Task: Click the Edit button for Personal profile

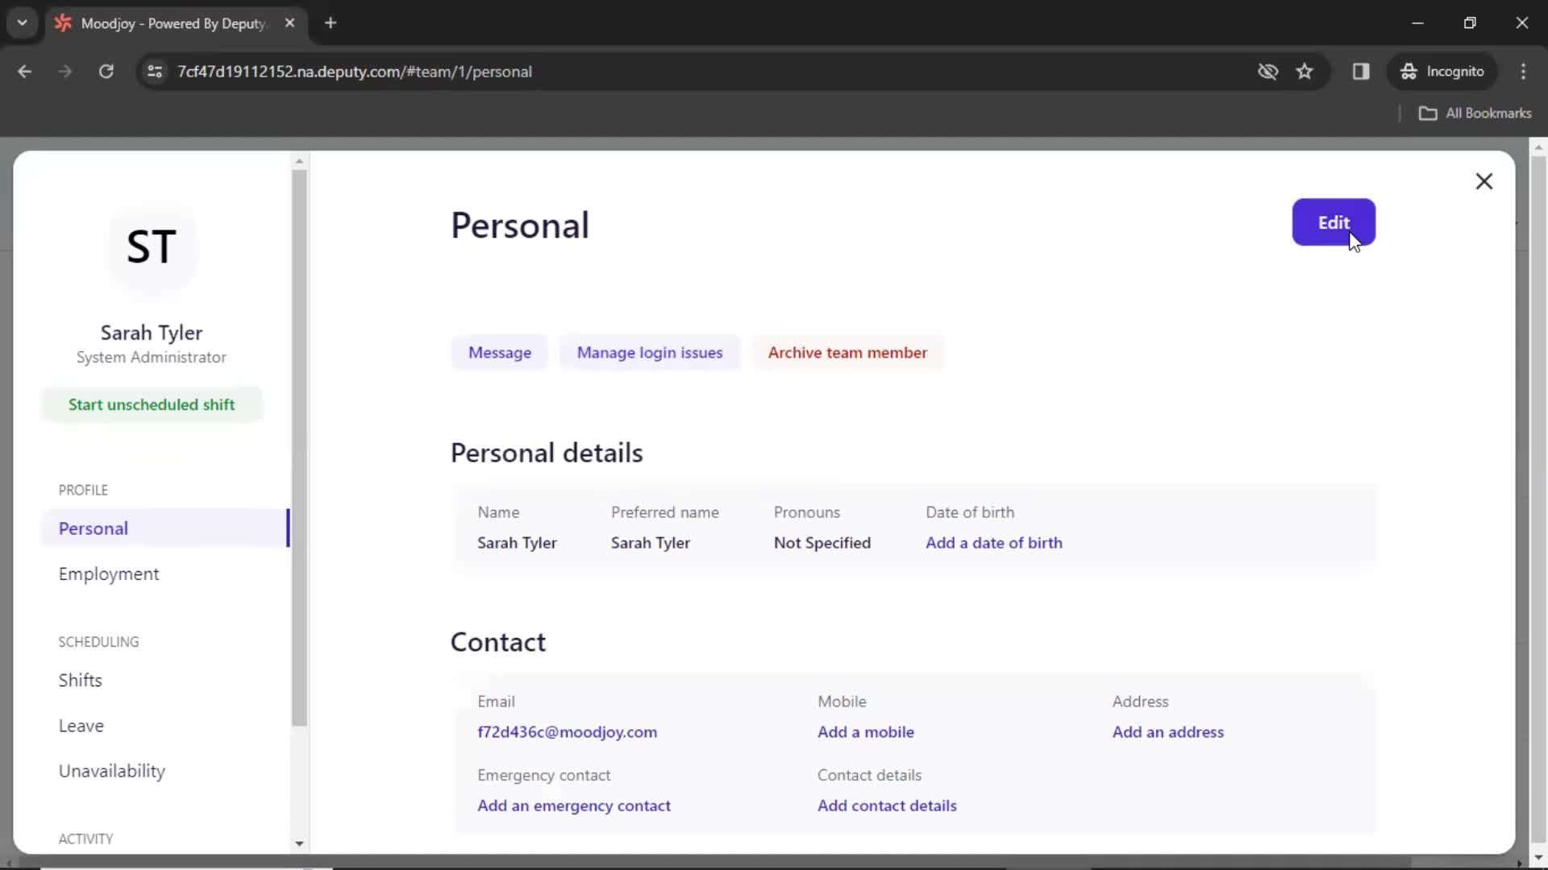Action: point(1335,222)
